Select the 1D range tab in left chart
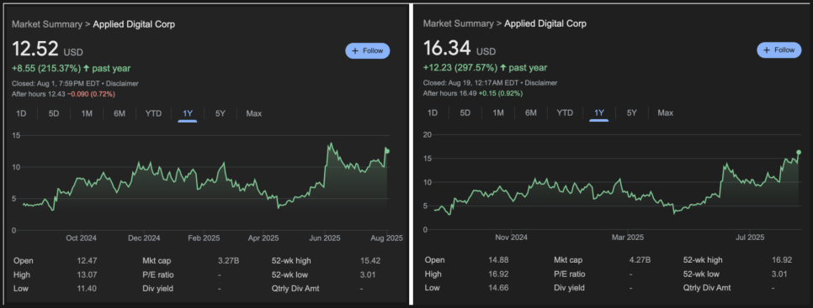 (x=21, y=113)
